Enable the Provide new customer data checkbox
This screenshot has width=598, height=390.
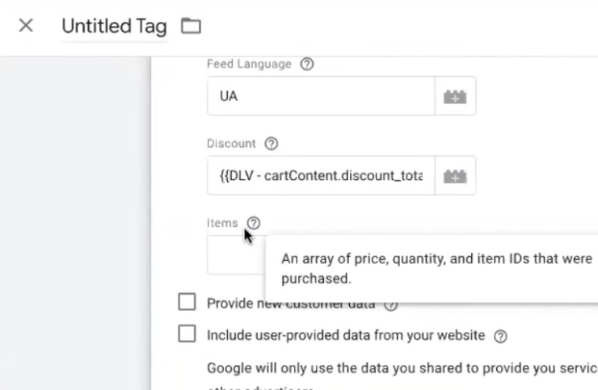(x=187, y=303)
